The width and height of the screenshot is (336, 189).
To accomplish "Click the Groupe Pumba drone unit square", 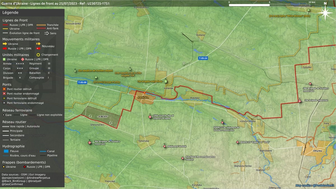I will 96,78.
